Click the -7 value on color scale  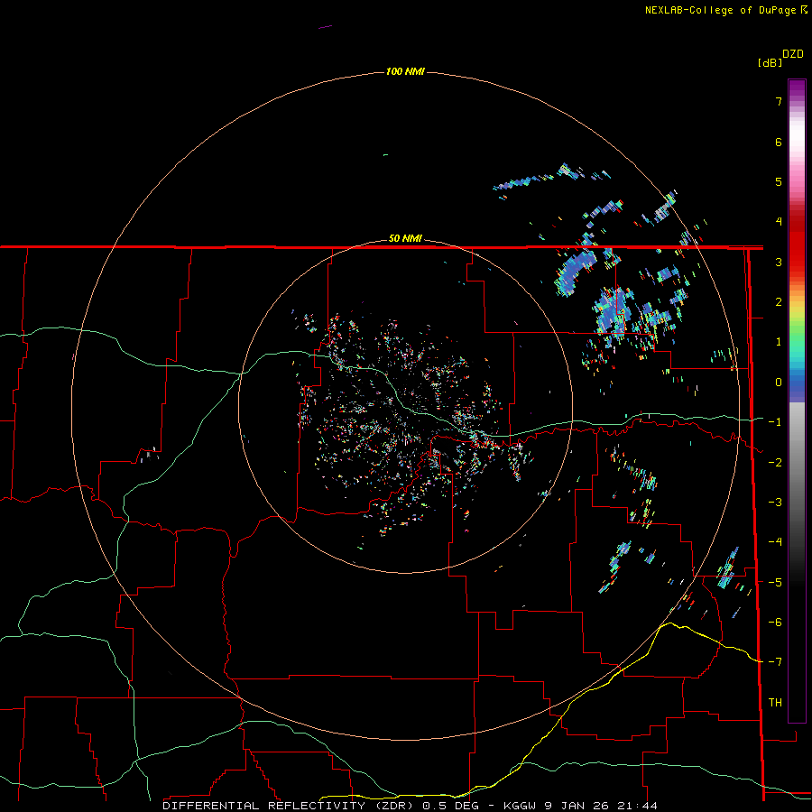click(x=775, y=662)
